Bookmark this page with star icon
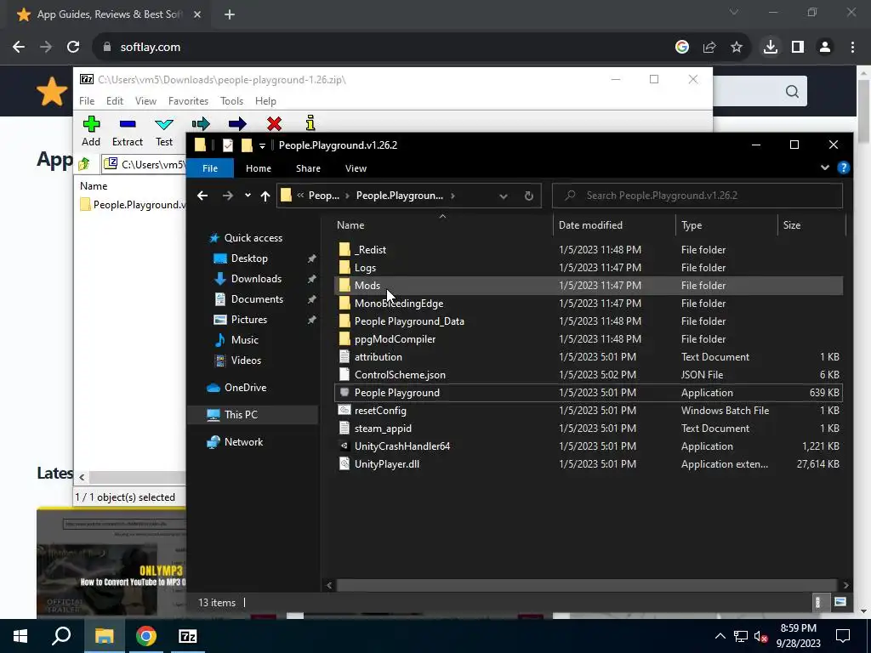 tap(737, 48)
